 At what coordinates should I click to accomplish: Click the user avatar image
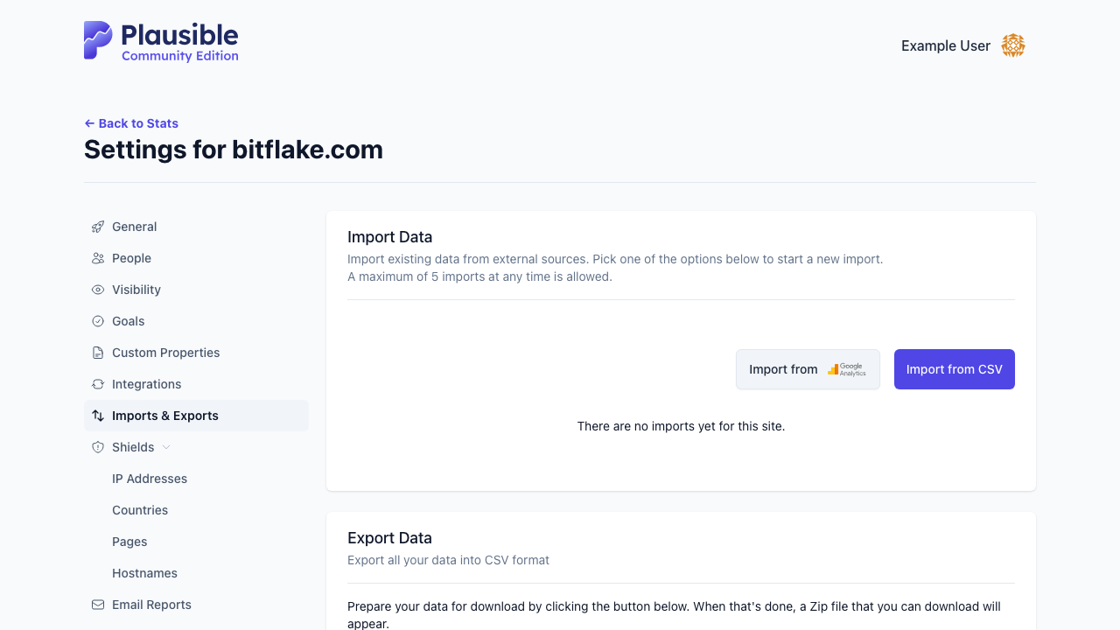point(1013,45)
